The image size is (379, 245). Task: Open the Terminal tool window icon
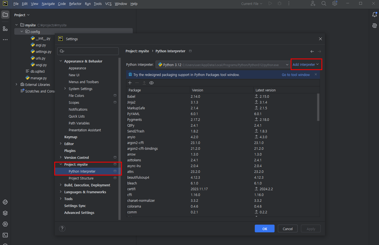click(5, 235)
